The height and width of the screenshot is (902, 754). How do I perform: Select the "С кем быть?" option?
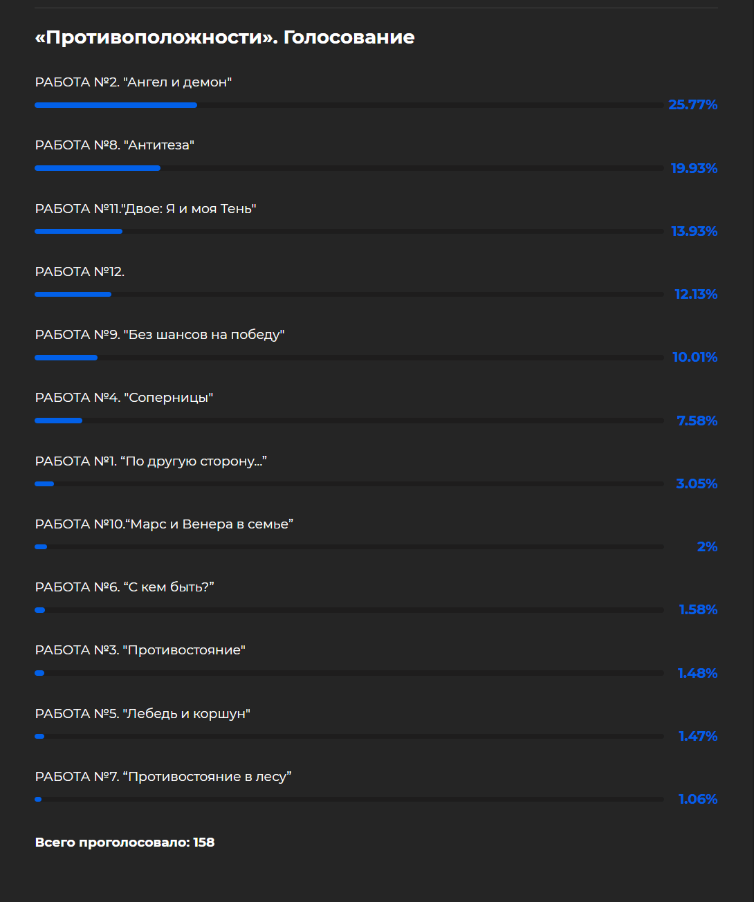pyautogui.click(x=125, y=587)
